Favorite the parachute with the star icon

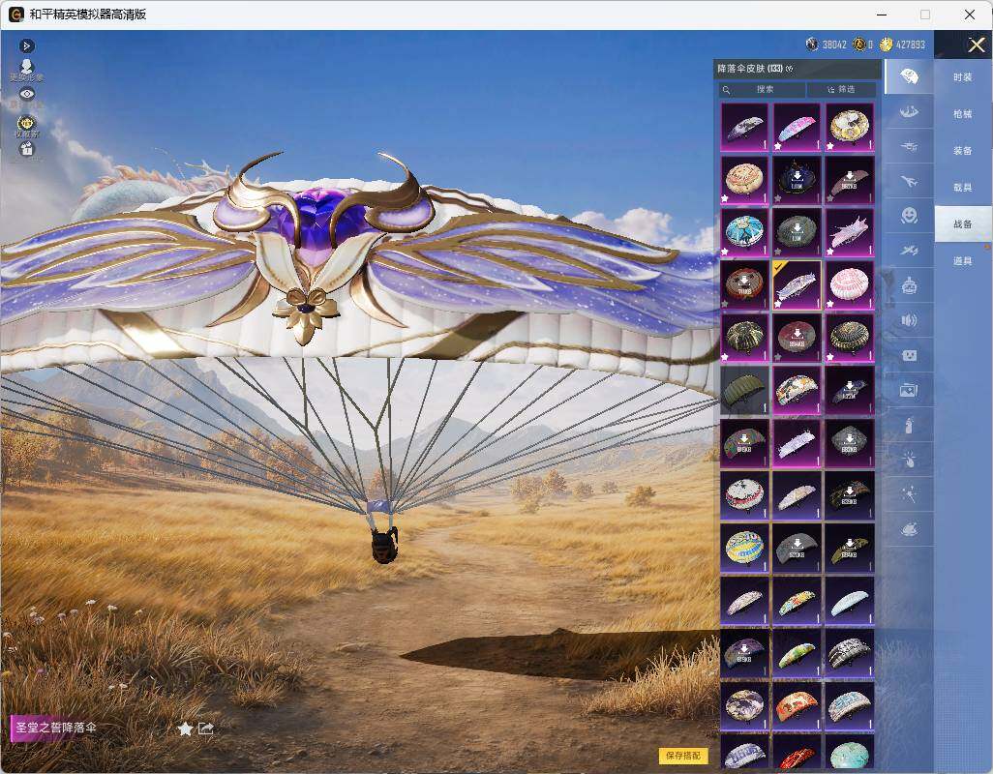[185, 729]
